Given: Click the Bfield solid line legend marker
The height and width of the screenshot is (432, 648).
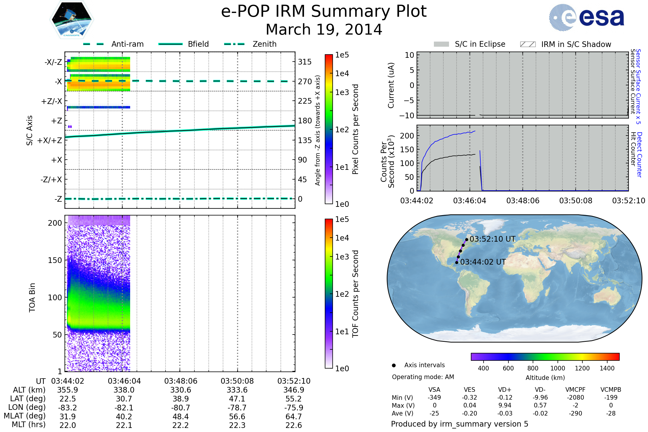Looking at the screenshot, I should click(x=170, y=44).
